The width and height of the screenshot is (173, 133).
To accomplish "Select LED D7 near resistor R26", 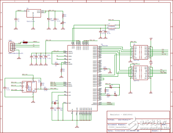I will [x=111, y=88].
